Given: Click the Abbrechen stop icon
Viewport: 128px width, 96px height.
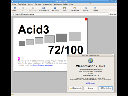Looking at the screenshot, I should tap(33, 8).
